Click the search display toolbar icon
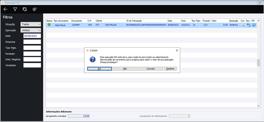Image resolution: width=264 pixels, height=122 pixels. point(25,10)
